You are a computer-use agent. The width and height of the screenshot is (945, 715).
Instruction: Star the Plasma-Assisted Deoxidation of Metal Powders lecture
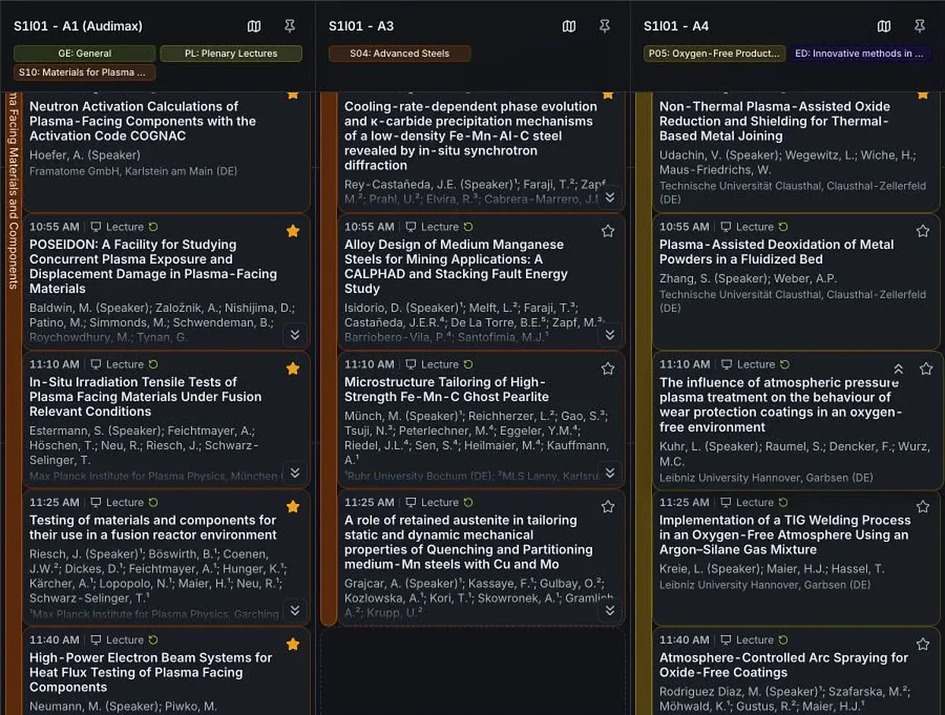point(923,231)
